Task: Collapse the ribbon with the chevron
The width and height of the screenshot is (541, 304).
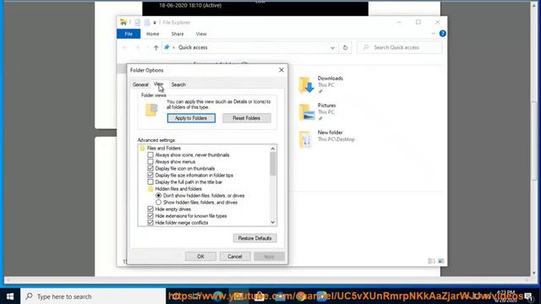Action: tap(433, 34)
